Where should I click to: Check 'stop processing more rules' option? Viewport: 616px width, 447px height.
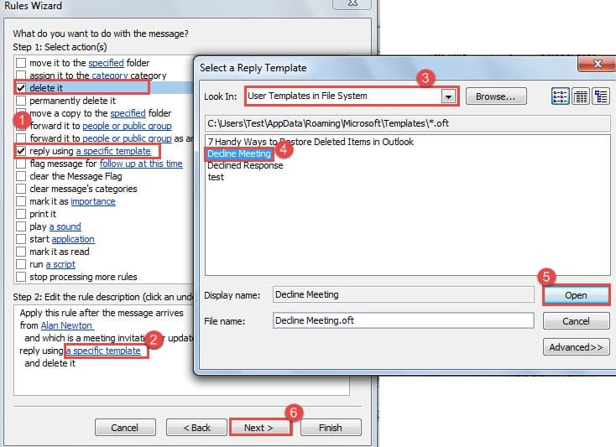20,277
